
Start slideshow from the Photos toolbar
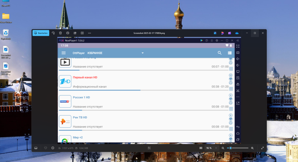tap(82, 33)
